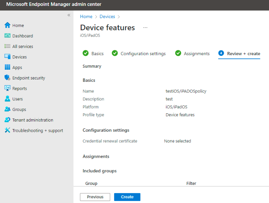Open Dashboard via its sidebar icon
This screenshot has width=269, height=203.
pyautogui.click(x=7, y=36)
